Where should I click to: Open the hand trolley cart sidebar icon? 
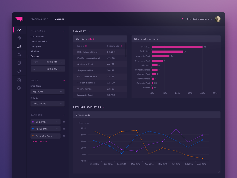point(19,46)
